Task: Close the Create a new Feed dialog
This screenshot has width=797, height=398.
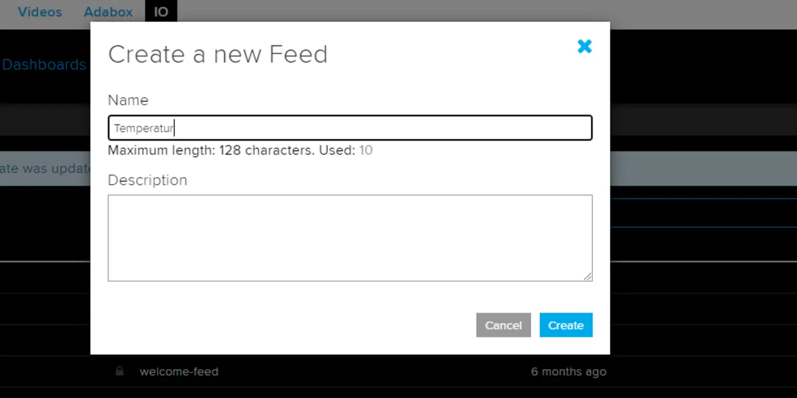Action: [584, 46]
